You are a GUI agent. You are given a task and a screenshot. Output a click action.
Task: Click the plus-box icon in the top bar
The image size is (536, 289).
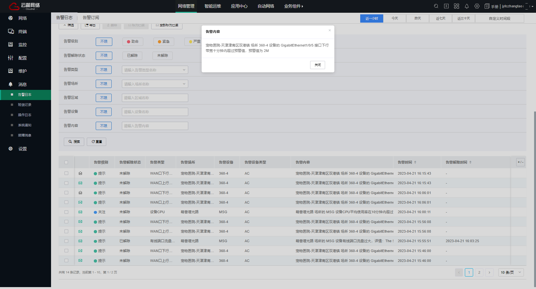[446, 6]
